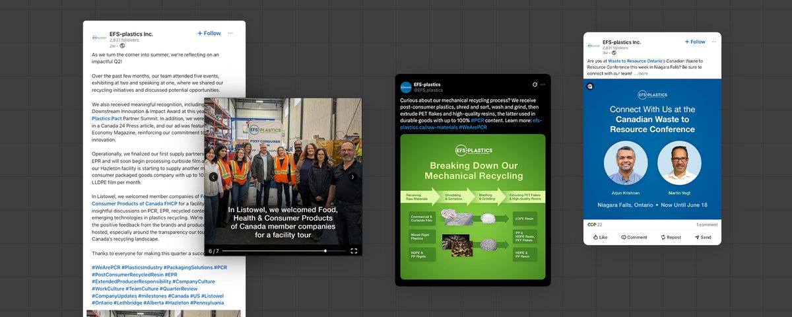Open the #ExtendedProducerResponsibility hashtag
This screenshot has width=792, height=317.
(x=131, y=281)
